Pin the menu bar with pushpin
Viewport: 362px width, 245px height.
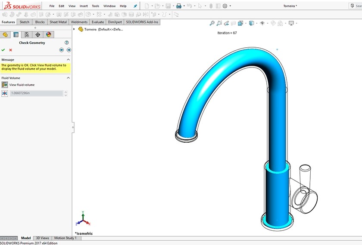pos(135,6)
